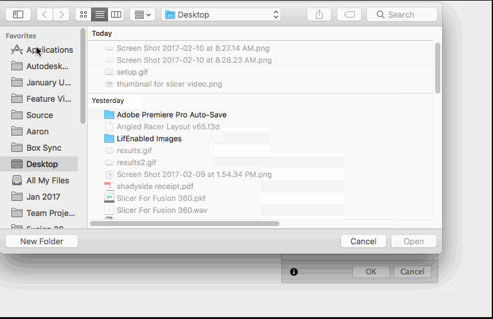The image size is (493, 319).
Task: Open the item arrangement dropdown
Action: click(143, 14)
